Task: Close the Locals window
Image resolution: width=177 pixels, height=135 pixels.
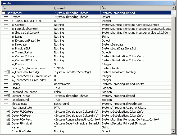Action: [x=174, y=3]
